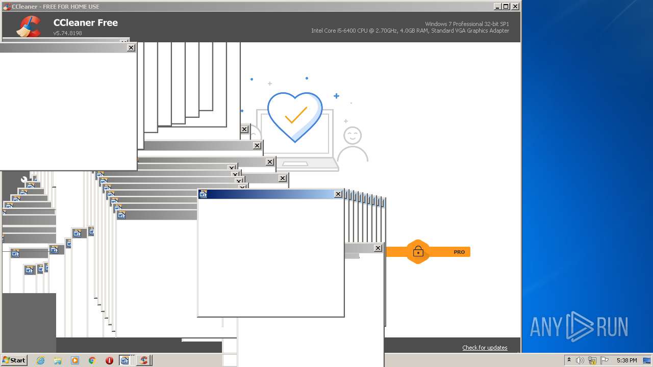
Task: Open Action Center flag icon
Action: (605, 360)
